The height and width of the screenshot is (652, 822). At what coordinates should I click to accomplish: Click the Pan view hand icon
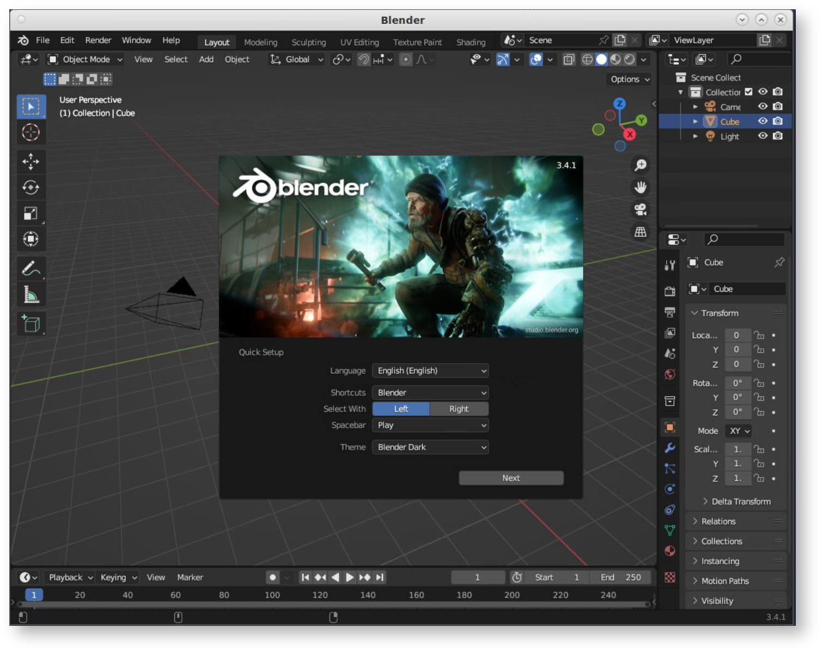(641, 188)
